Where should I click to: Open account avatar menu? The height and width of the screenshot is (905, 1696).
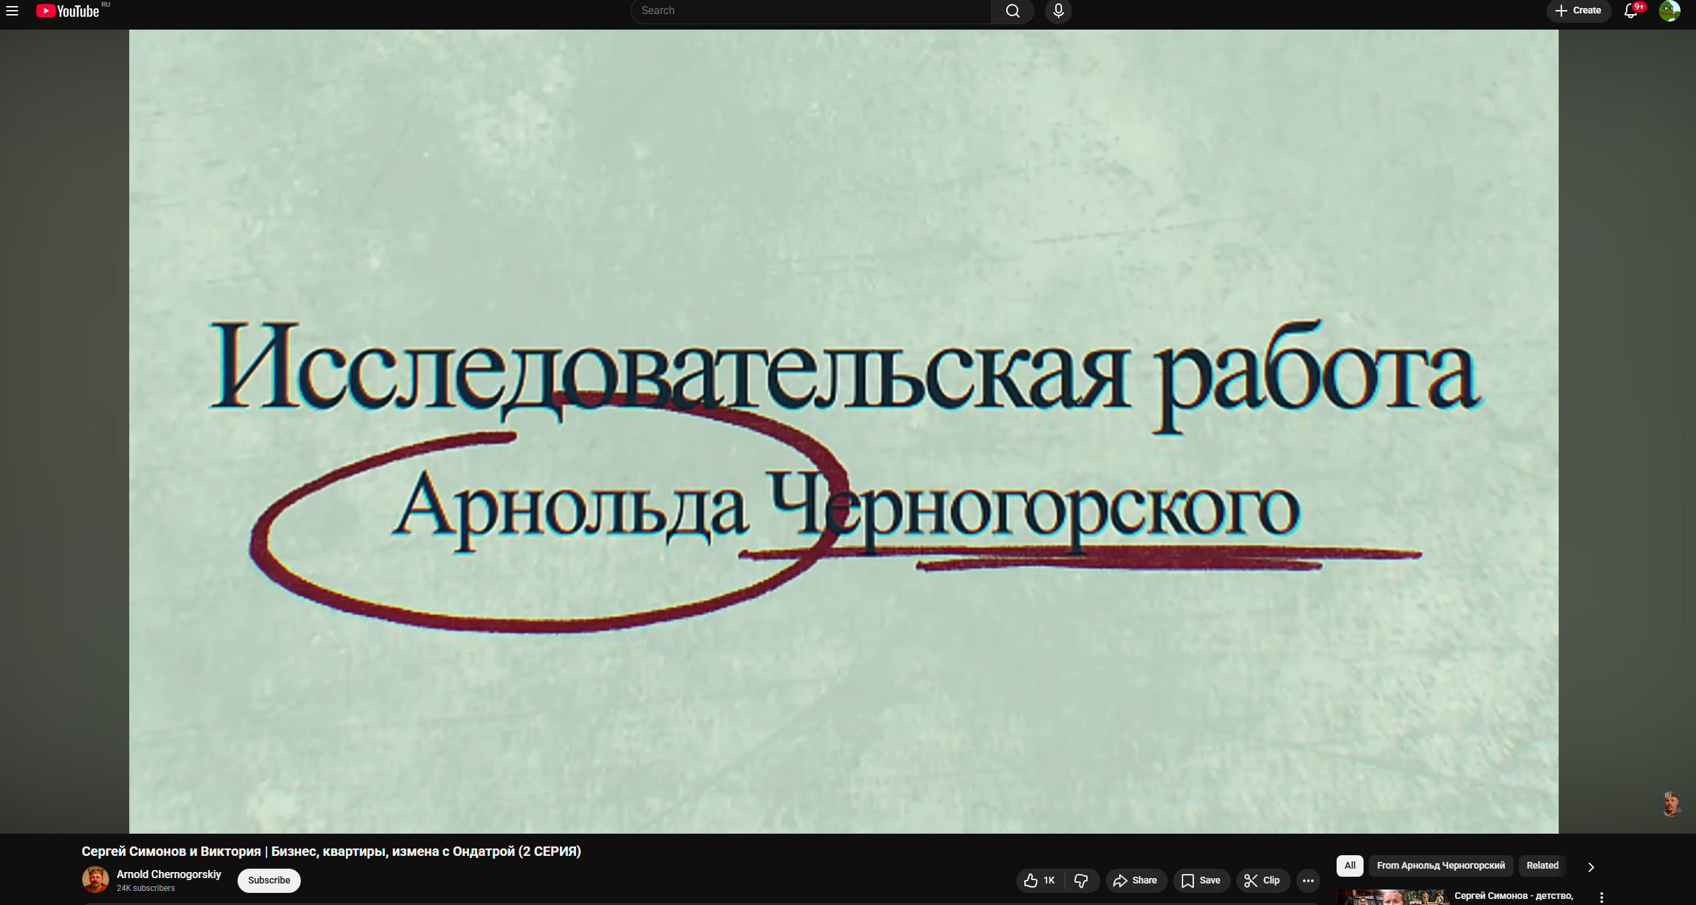1669,11
